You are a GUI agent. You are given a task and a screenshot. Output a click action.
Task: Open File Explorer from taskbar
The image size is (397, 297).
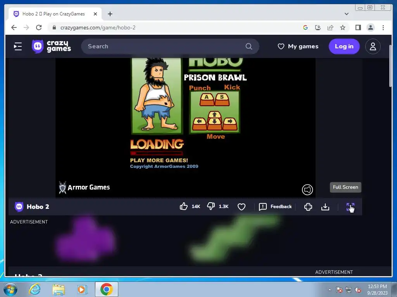pos(59,289)
